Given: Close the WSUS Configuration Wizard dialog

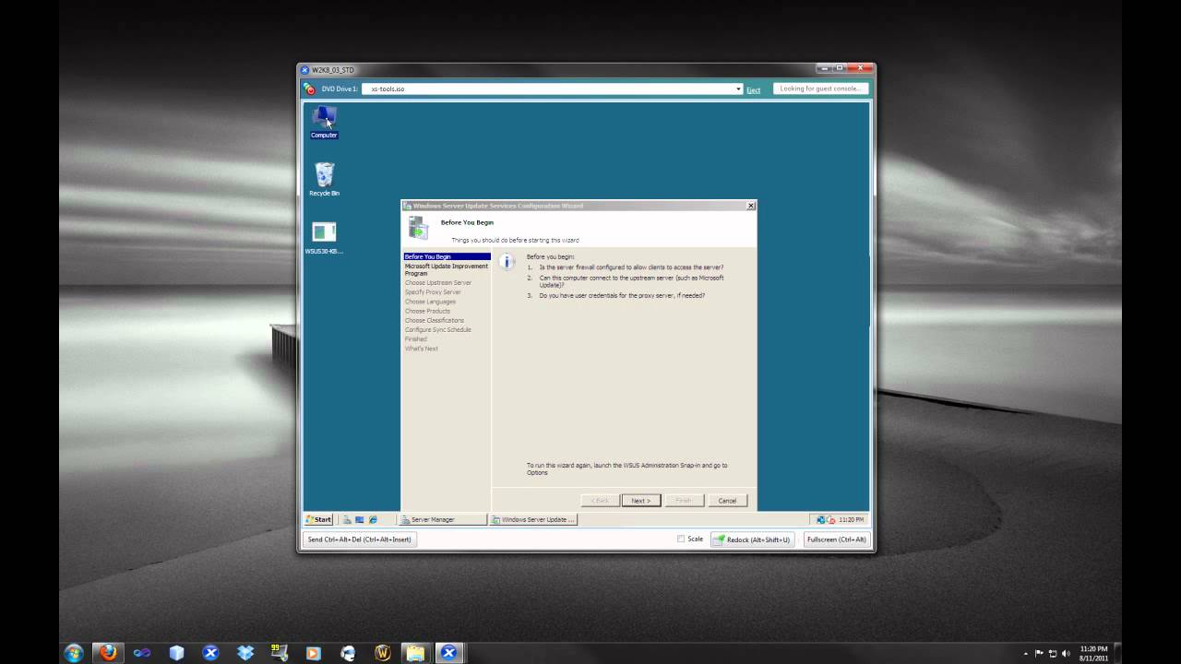Looking at the screenshot, I should [750, 206].
